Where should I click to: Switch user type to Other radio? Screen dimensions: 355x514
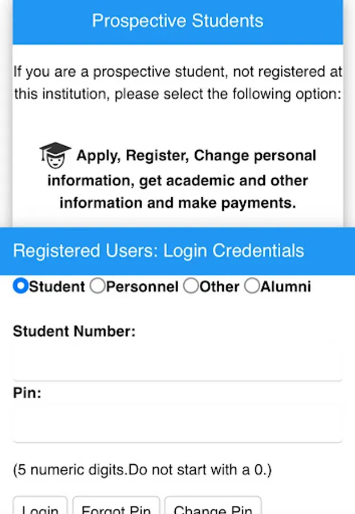coord(191,286)
